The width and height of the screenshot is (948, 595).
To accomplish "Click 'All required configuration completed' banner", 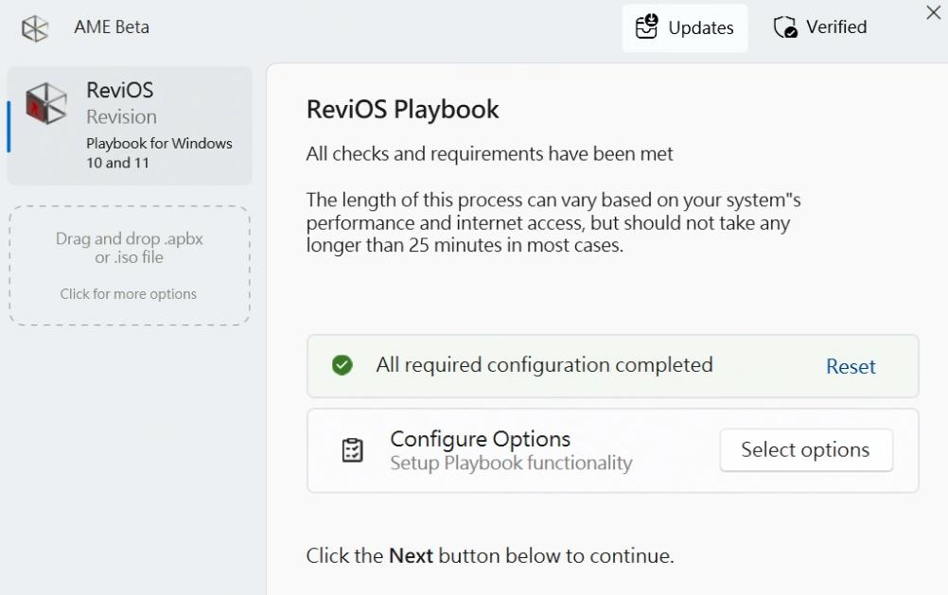I will (544, 365).
